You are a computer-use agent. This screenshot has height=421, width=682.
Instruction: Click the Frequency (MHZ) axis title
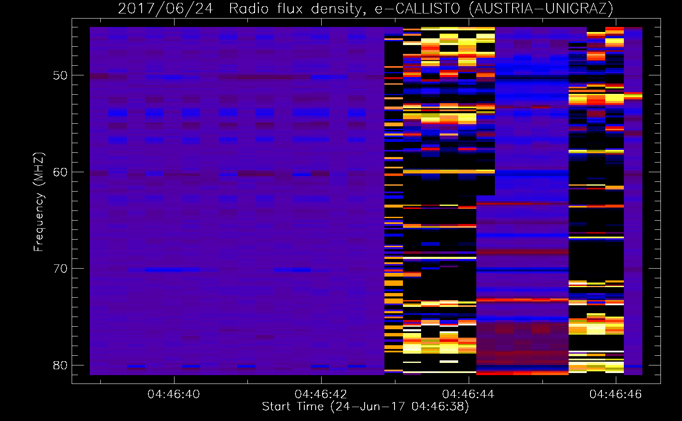coord(39,202)
